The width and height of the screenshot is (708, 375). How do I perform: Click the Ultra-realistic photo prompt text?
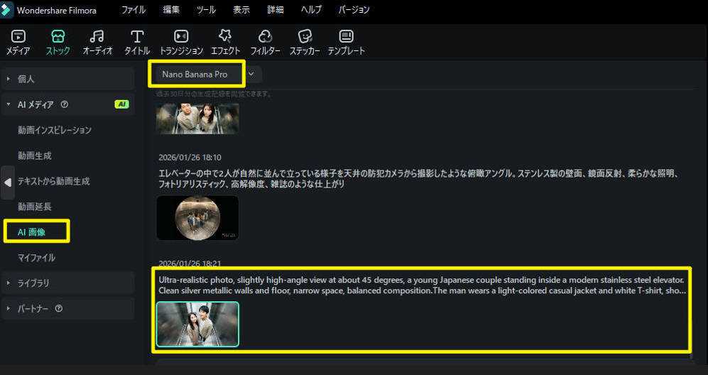click(x=423, y=285)
